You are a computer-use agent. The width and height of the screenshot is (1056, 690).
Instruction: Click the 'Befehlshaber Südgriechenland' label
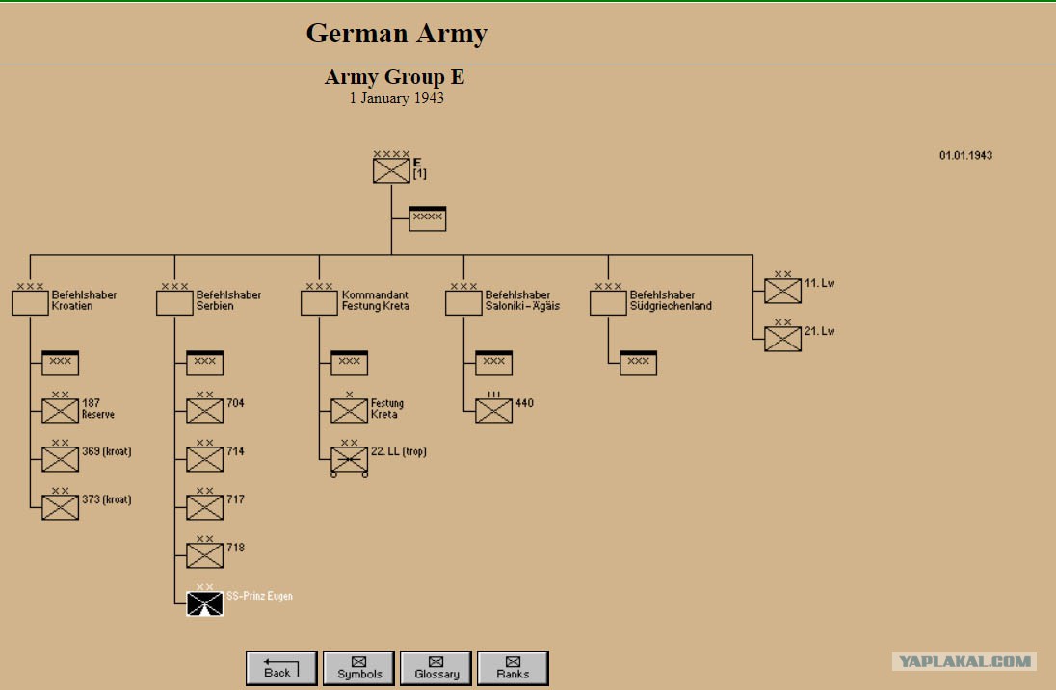(671, 300)
